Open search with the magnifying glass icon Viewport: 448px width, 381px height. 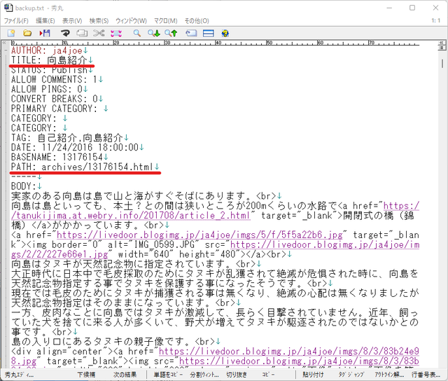tap(137, 33)
